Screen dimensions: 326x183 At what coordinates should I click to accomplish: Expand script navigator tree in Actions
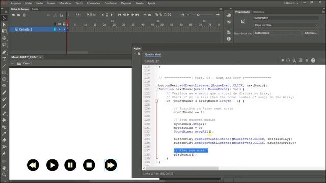135,53
